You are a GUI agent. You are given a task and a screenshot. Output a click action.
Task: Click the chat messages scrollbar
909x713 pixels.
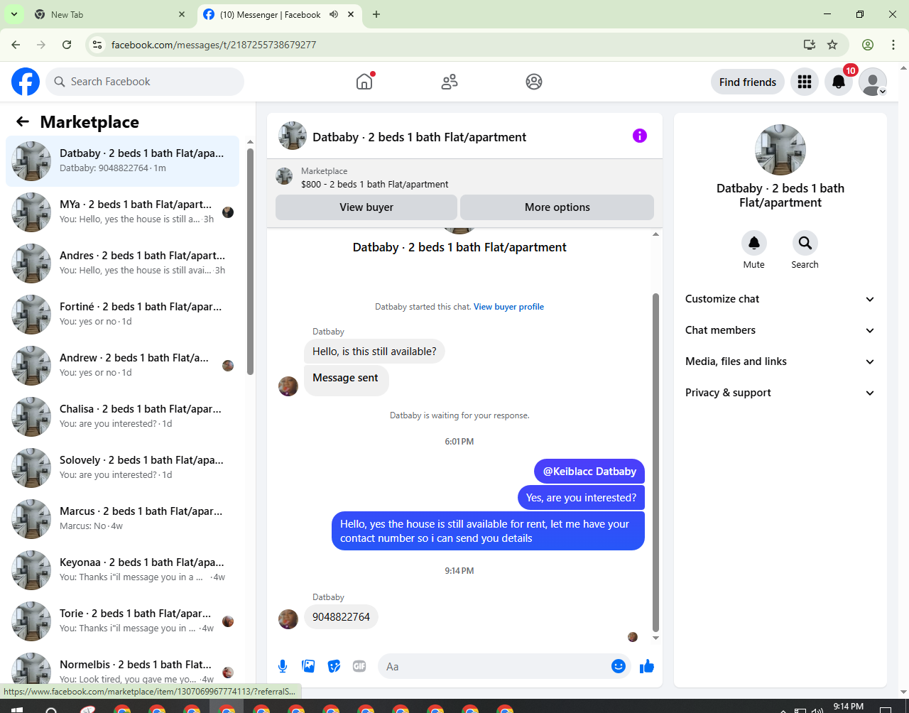[655, 462]
